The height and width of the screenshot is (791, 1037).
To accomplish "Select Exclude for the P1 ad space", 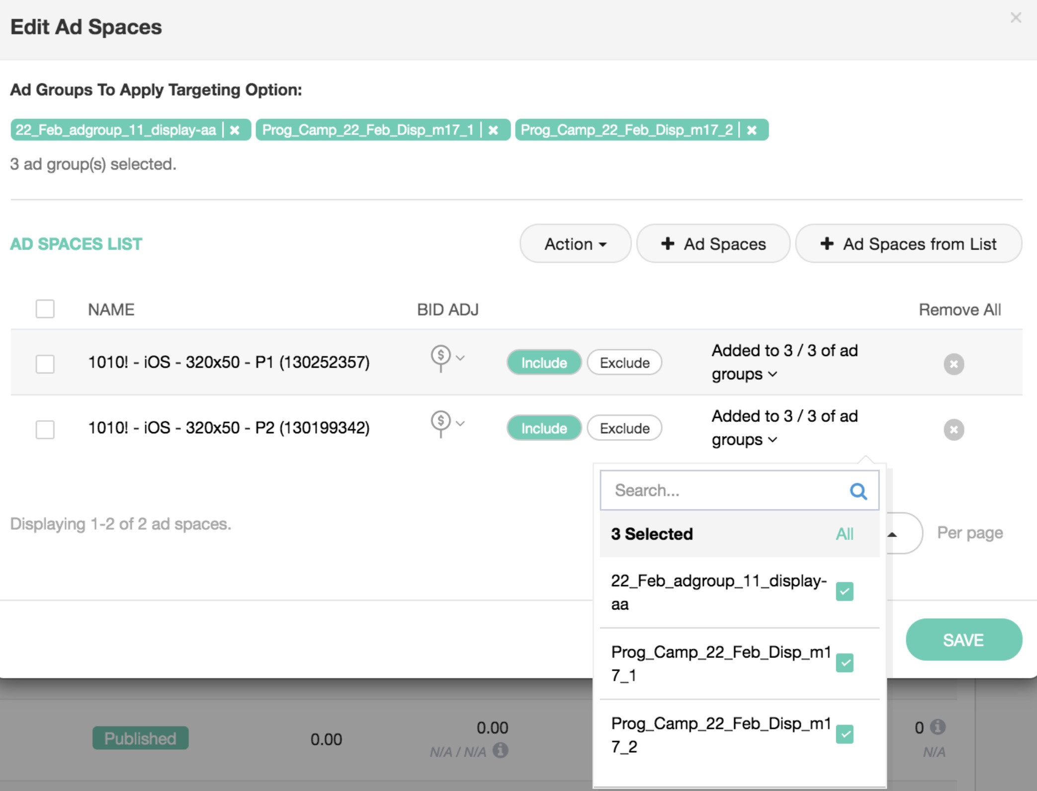I will 624,363.
